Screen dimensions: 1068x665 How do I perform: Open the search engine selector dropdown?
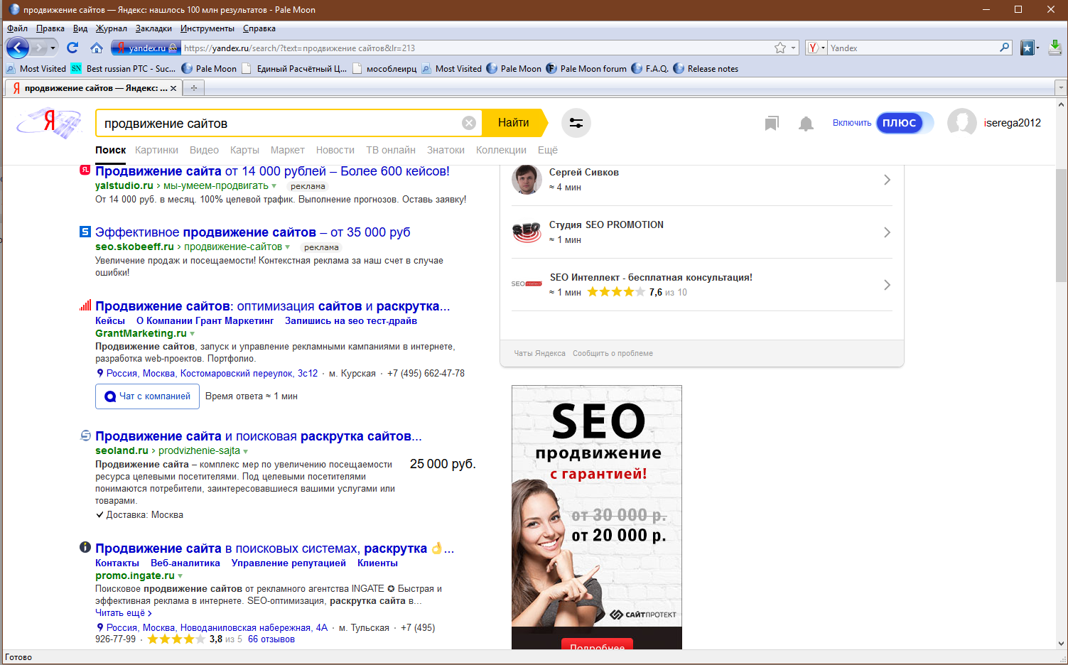(816, 48)
